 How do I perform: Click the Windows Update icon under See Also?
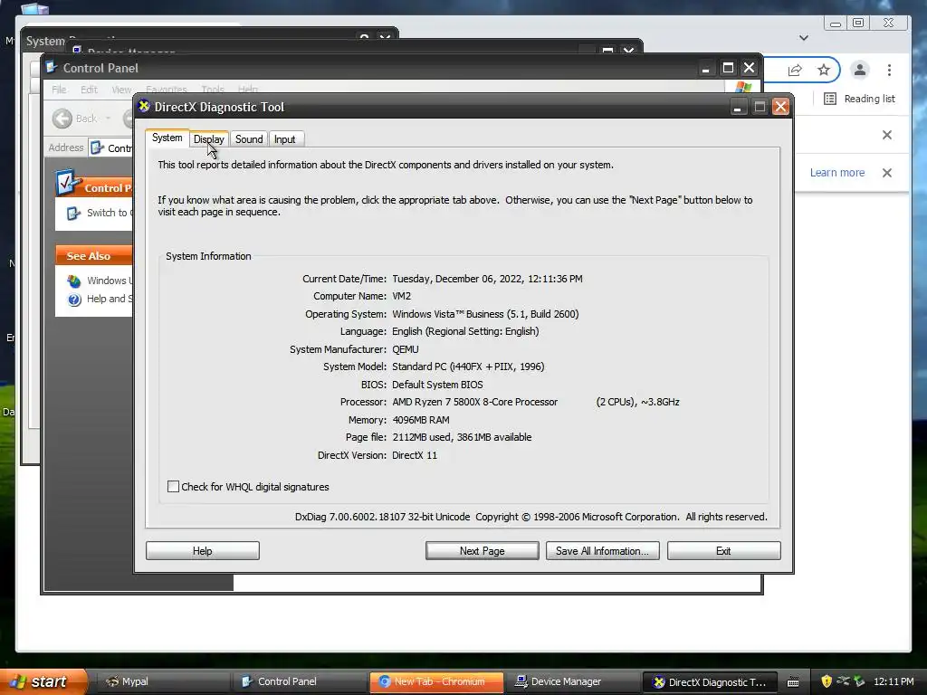[x=74, y=281]
